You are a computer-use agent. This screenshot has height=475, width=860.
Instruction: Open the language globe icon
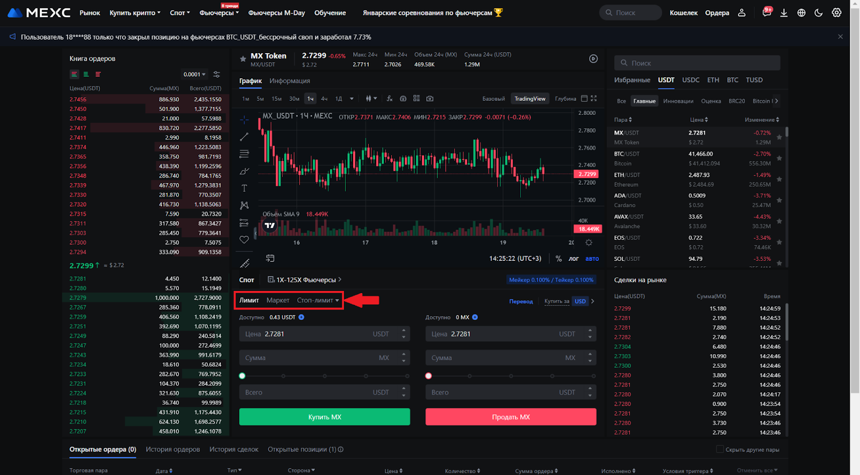(x=801, y=12)
